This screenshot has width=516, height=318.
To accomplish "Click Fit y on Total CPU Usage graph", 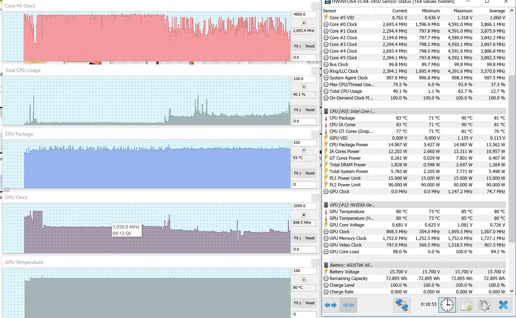I will pyautogui.click(x=298, y=110).
